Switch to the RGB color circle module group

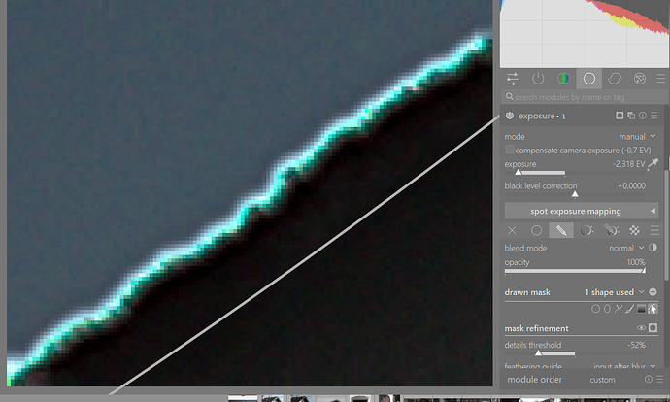[563, 79]
